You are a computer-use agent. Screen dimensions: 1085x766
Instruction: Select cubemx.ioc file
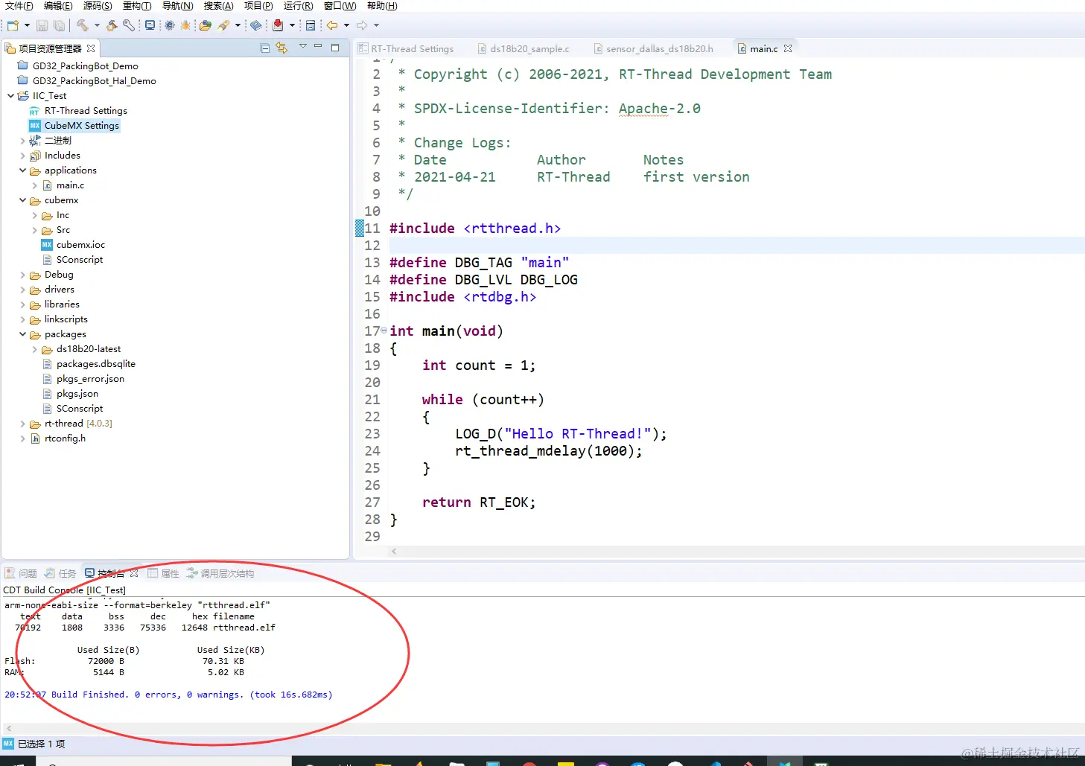pos(73,245)
